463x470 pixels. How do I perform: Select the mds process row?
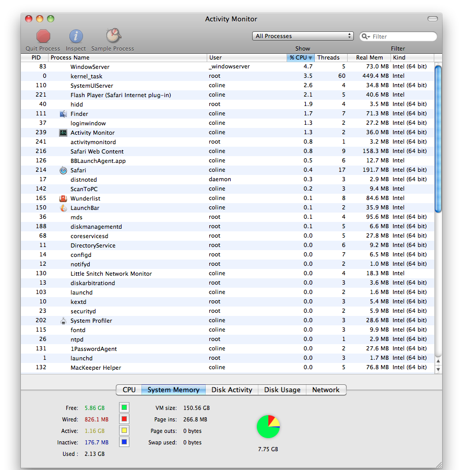[x=228, y=217]
